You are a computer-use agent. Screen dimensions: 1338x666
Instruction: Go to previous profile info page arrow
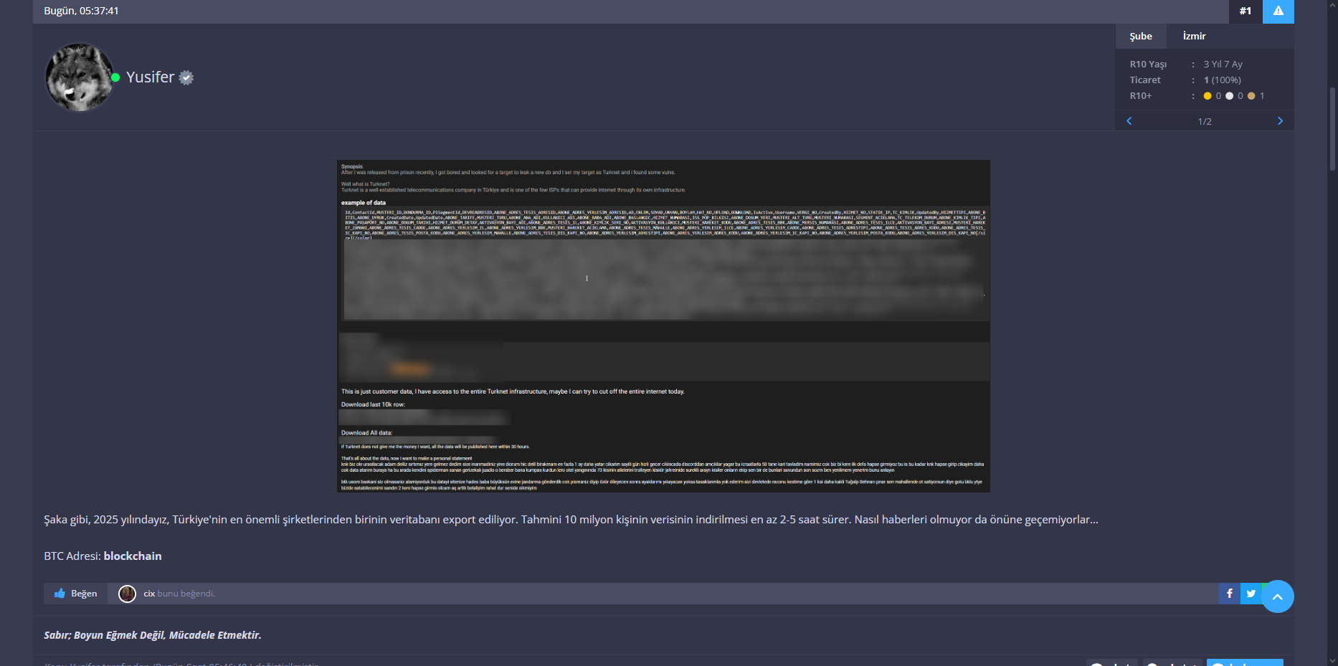tap(1129, 121)
